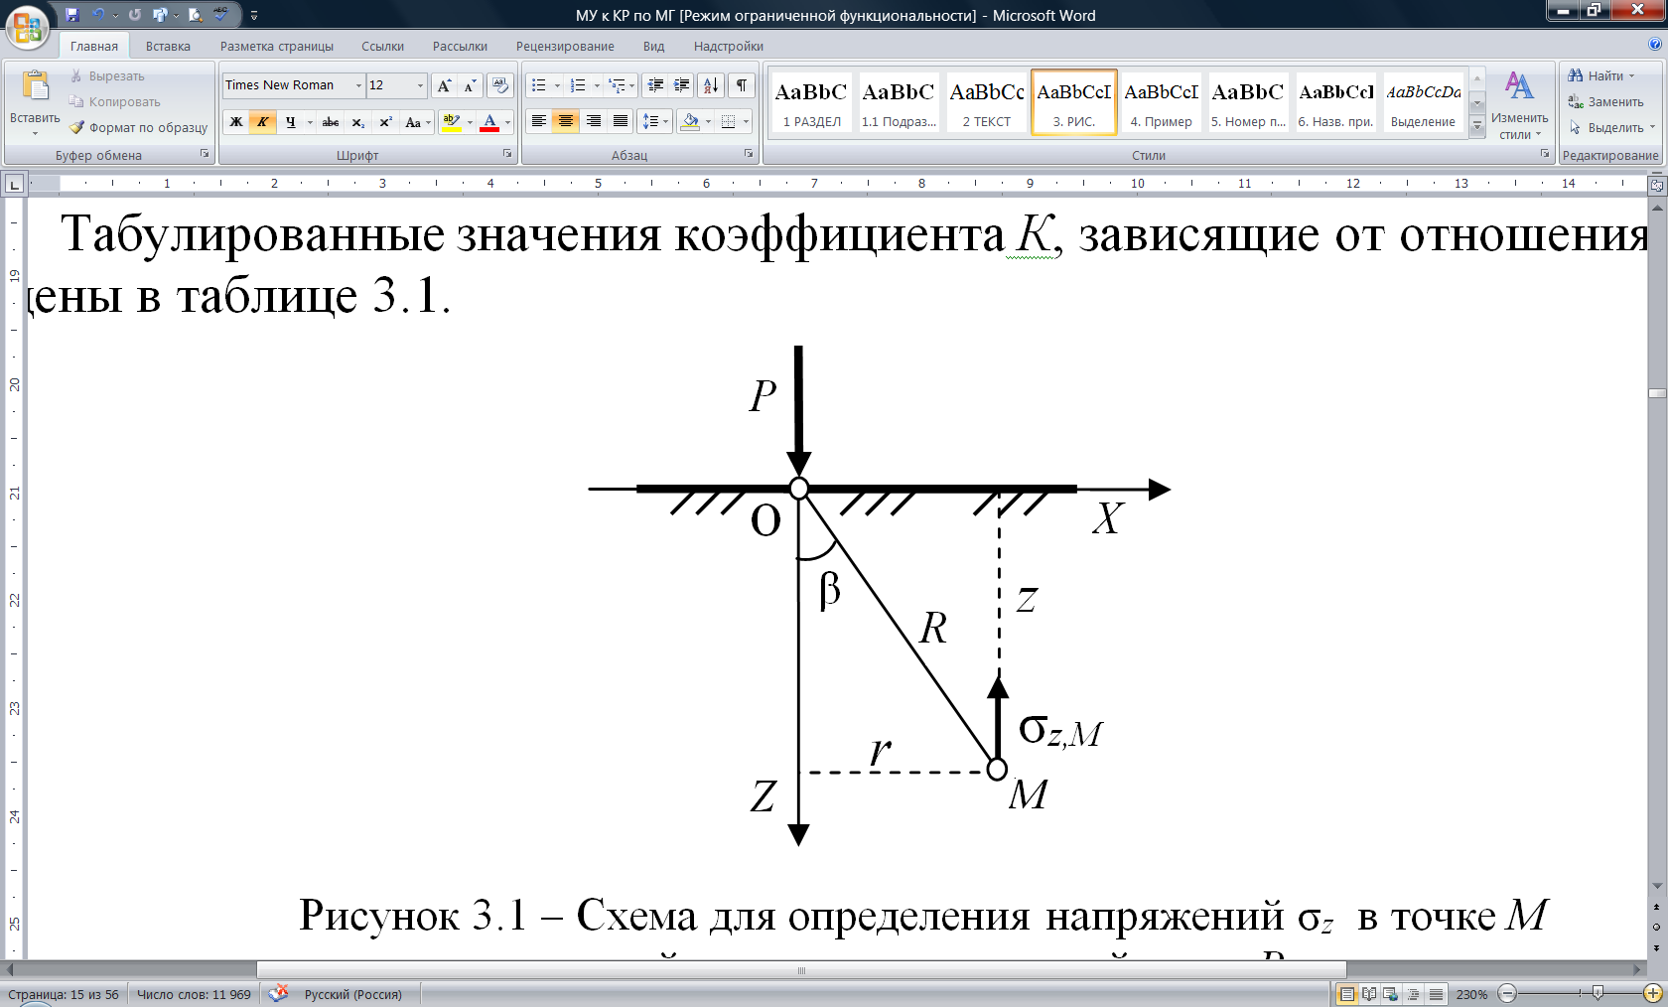The image size is (1668, 1007).
Task: Click the Shrink Font icon
Action: [x=470, y=85]
